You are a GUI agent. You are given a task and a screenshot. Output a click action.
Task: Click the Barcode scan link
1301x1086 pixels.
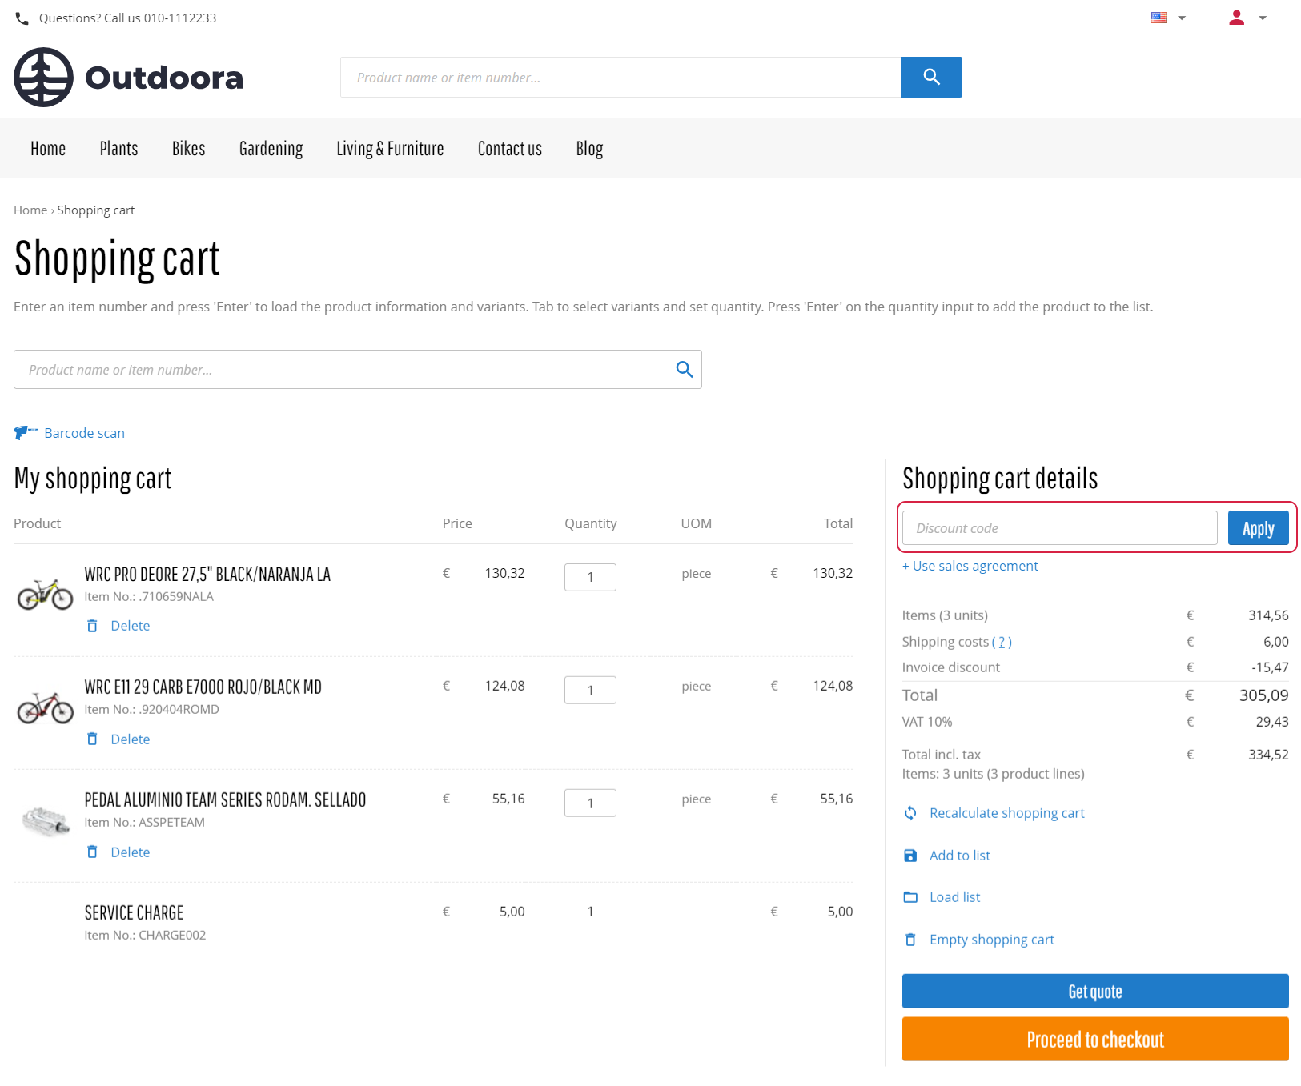point(85,433)
